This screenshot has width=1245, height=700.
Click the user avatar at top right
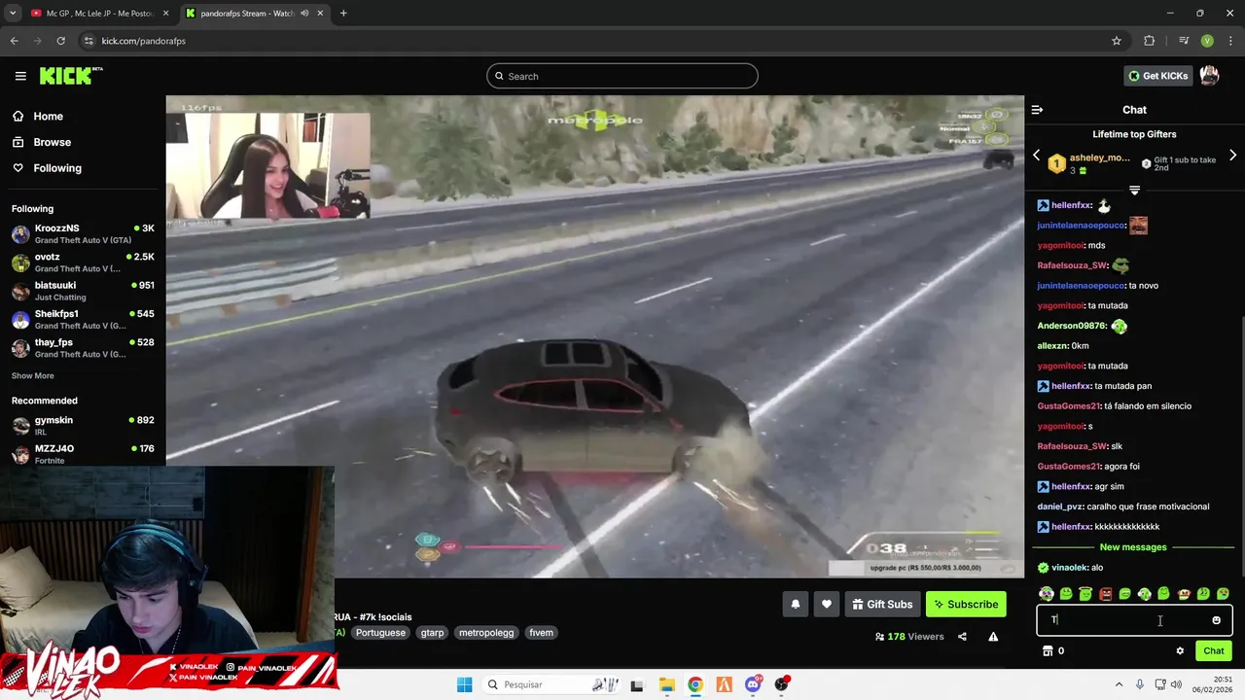pos(1209,76)
